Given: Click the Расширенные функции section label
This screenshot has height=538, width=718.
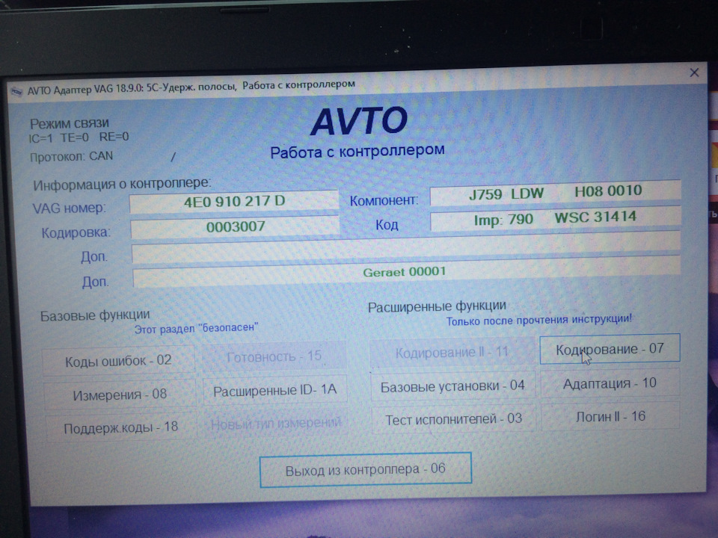Looking at the screenshot, I should tap(437, 306).
